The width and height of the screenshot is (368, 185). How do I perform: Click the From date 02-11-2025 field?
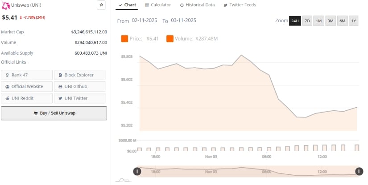(x=145, y=21)
